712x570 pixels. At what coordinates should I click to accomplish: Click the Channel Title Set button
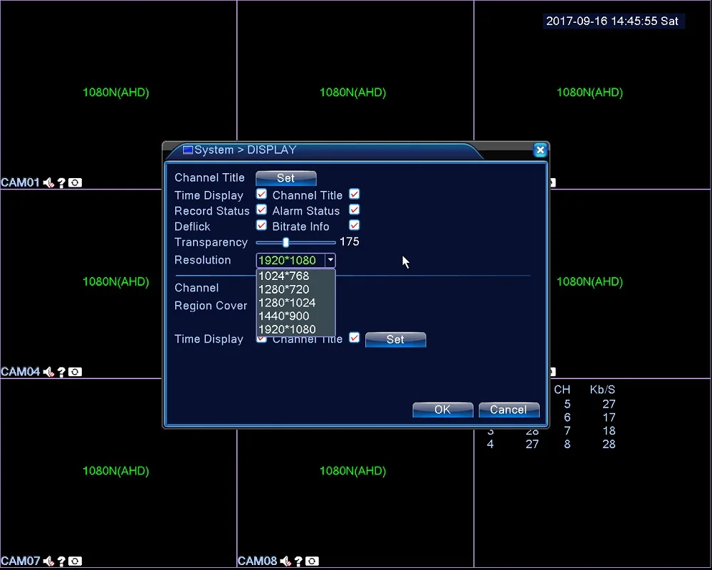286,178
